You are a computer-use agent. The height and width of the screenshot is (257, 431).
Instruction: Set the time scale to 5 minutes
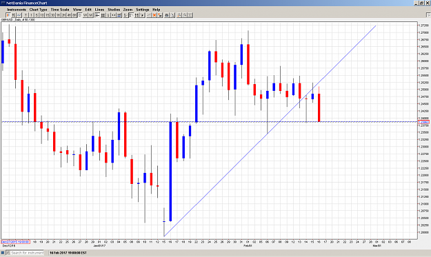coord(37,15)
